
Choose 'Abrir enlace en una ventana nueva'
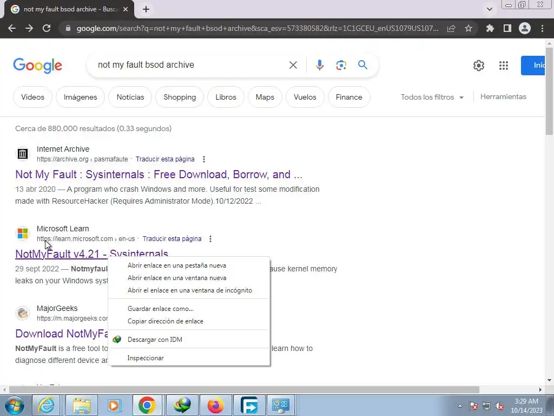189,278
